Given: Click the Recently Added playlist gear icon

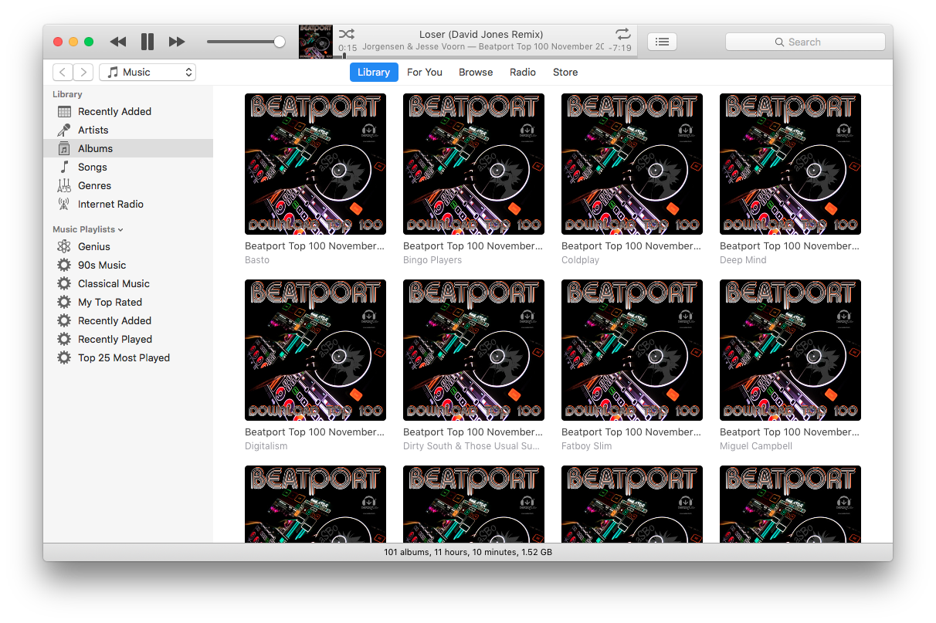Looking at the screenshot, I should 64,320.
